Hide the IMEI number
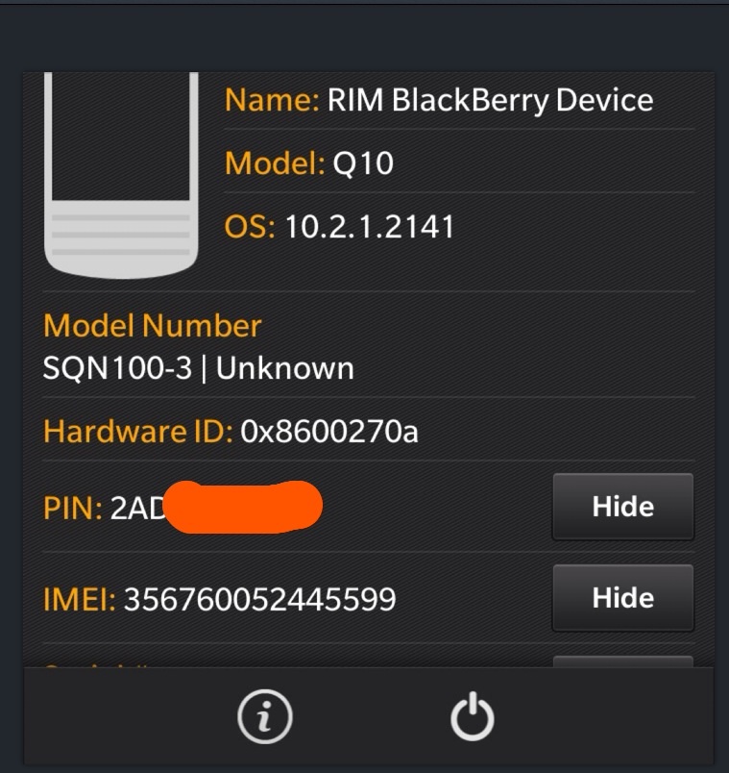This screenshot has width=729, height=773. 623,597
